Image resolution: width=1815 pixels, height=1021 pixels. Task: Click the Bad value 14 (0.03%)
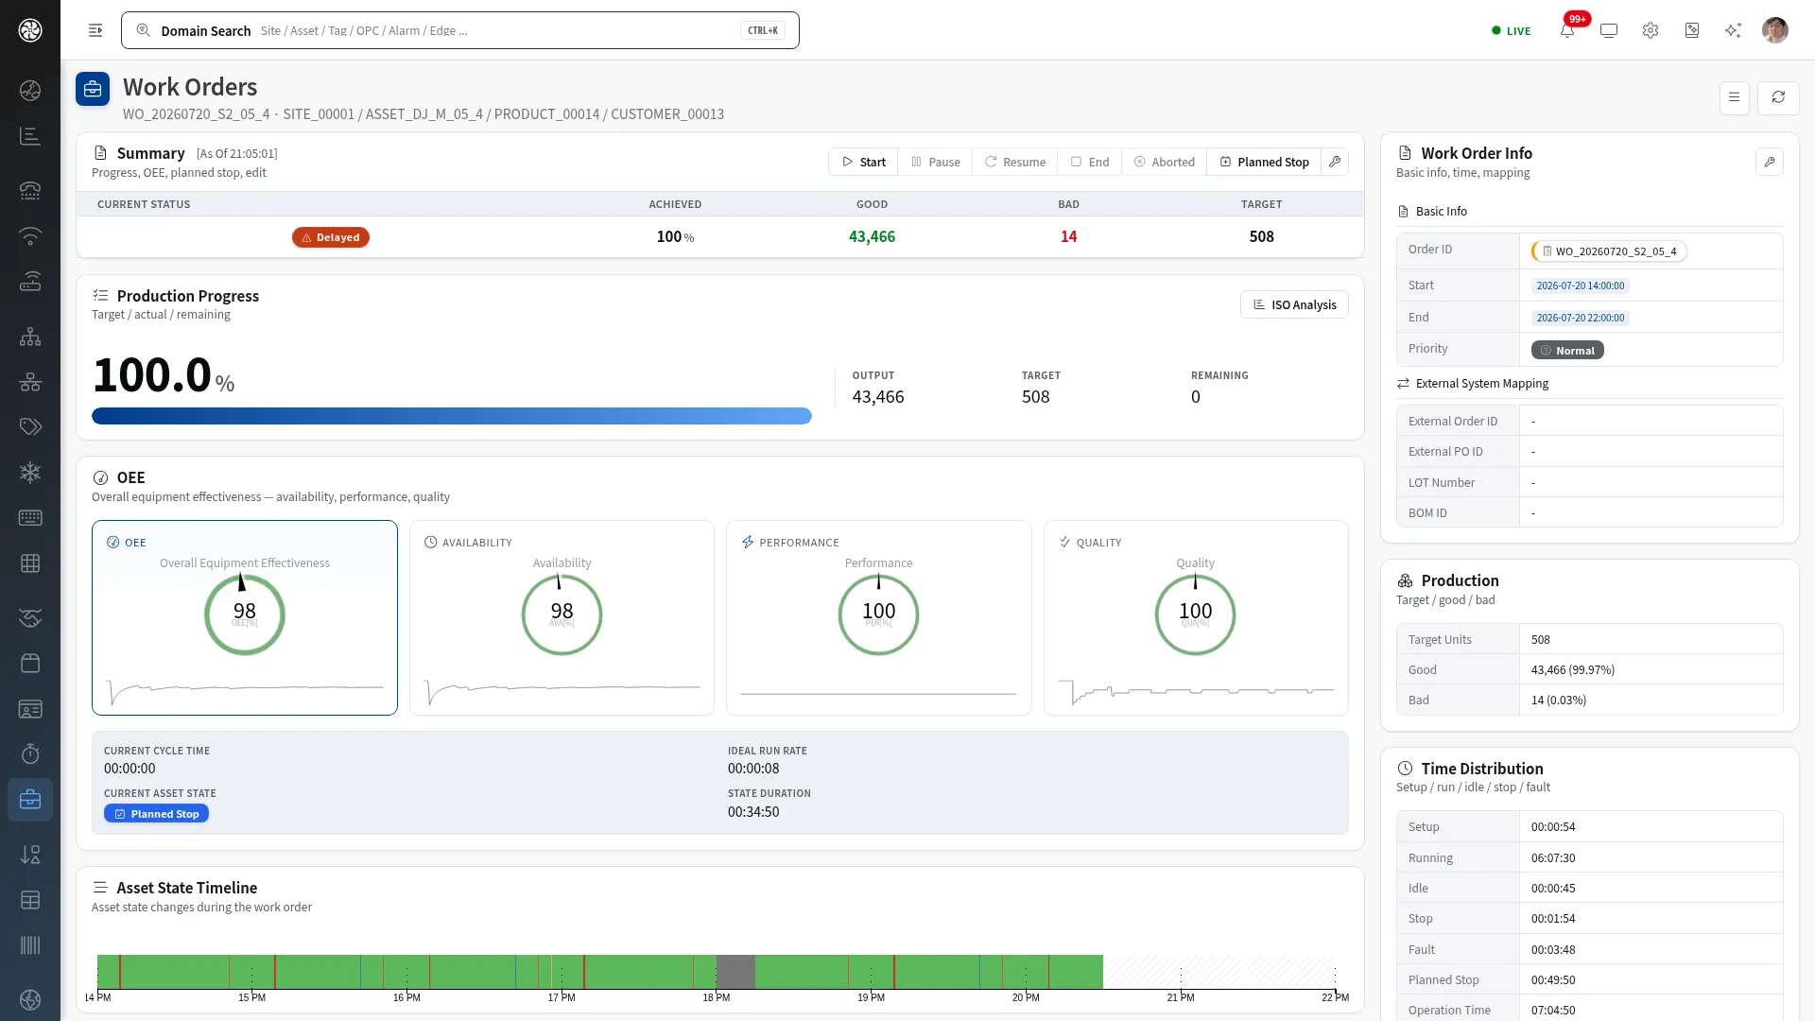point(1559,701)
